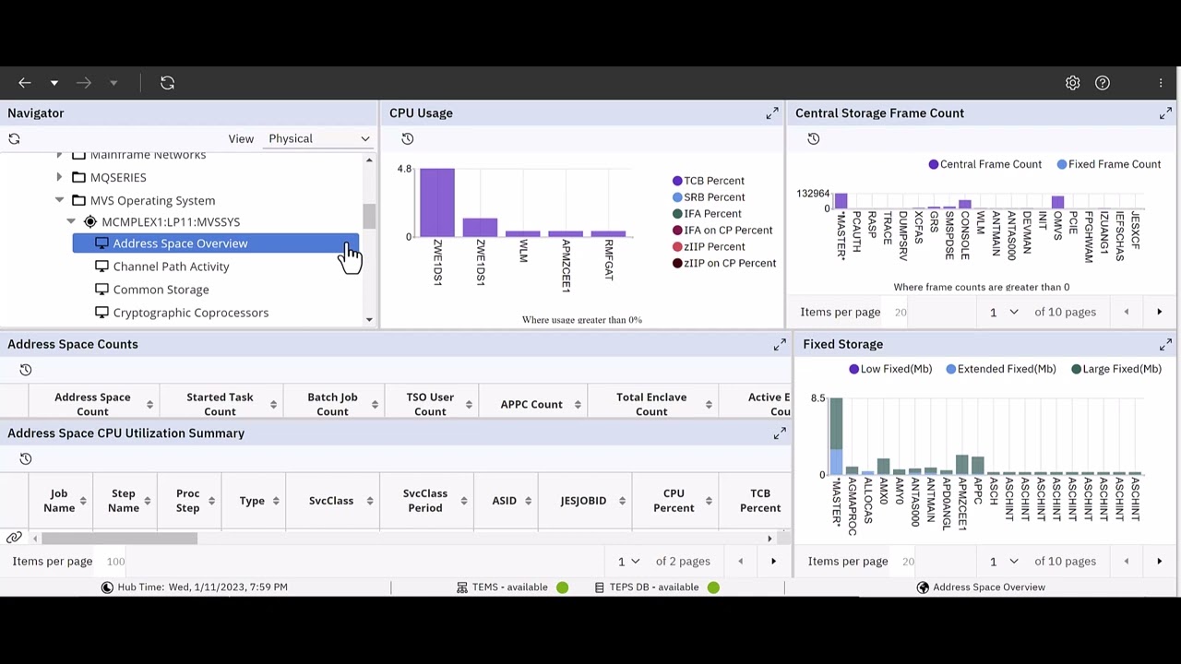1181x664 pixels.
Task: Toggle Fixed Frame Count legend
Action: coord(1109,164)
